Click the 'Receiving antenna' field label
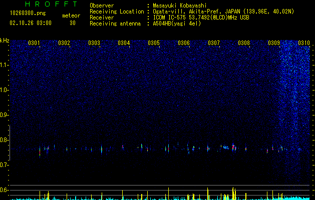Screen dimensions: 315x200 115,23
